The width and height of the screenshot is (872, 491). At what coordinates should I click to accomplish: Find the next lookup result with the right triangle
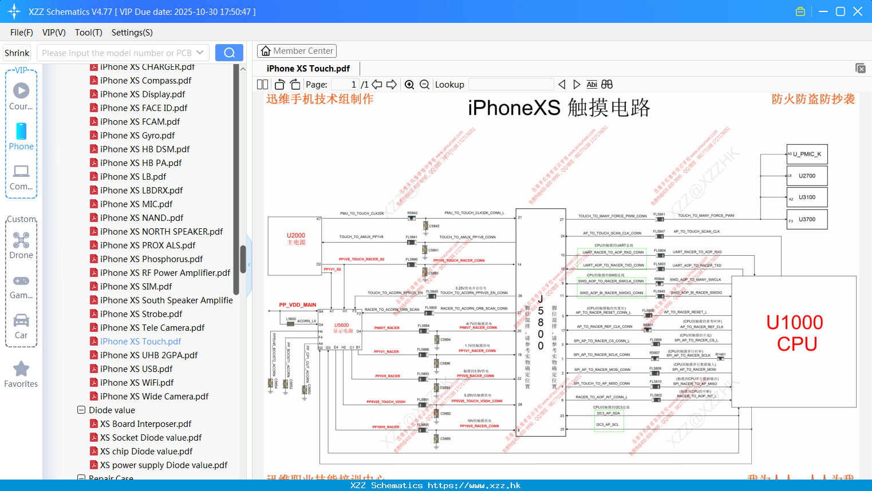point(577,84)
